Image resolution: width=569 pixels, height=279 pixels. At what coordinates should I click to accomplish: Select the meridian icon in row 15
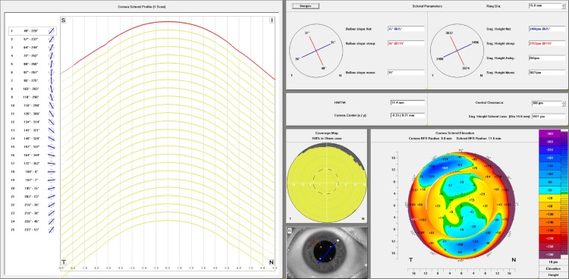pyautogui.click(x=51, y=147)
